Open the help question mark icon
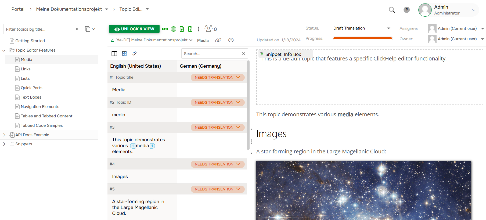 406,10
